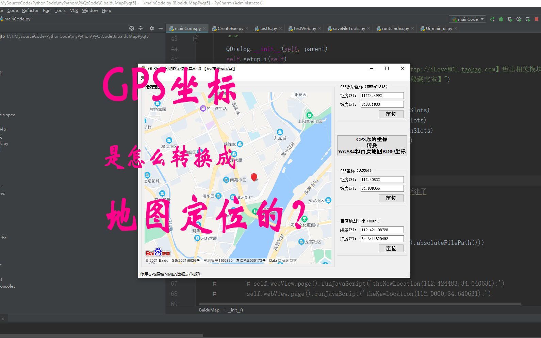541x338 pixels.
Task: Click the NMEA longitude field 11224.4992
Action: (382, 96)
